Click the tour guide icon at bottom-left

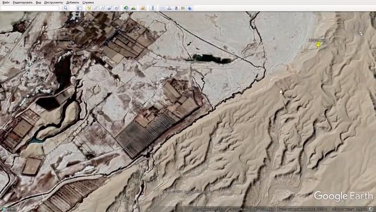tap(4, 209)
